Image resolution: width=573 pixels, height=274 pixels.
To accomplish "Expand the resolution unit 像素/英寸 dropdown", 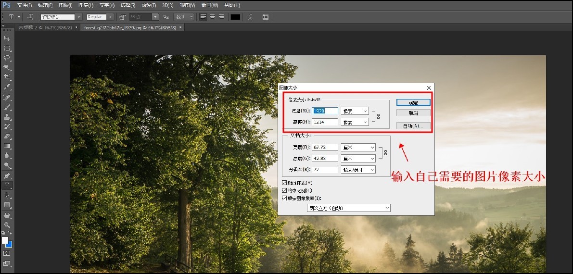I will [x=358, y=170].
